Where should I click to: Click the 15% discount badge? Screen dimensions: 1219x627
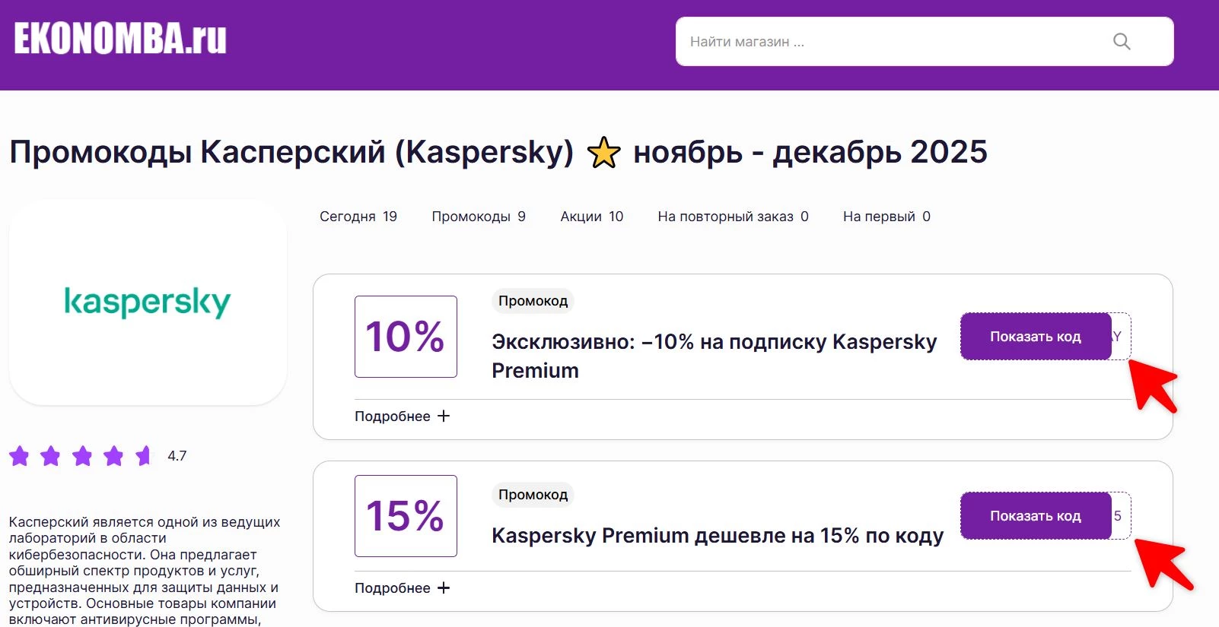[x=405, y=515]
